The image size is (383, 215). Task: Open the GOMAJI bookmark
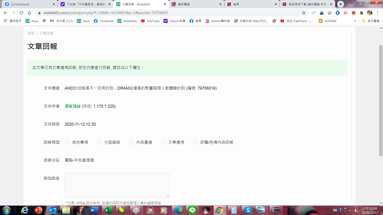coord(328,21)
